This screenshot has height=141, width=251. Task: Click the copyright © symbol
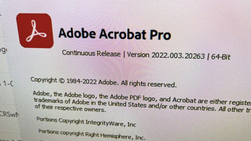tap(62, 81)
